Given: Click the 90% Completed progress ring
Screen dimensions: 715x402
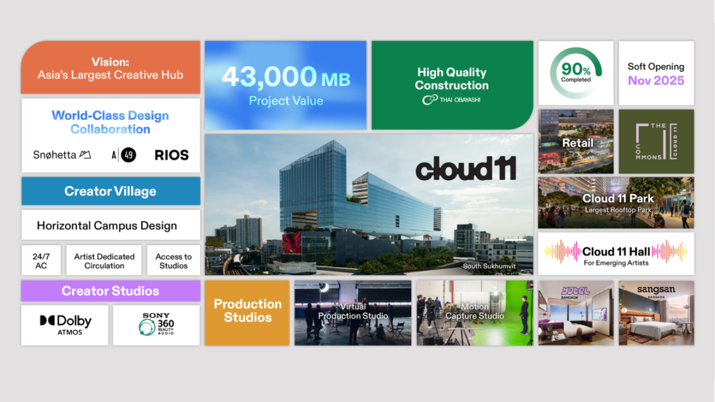Looking at the screenshot, I should click(575, 73).
